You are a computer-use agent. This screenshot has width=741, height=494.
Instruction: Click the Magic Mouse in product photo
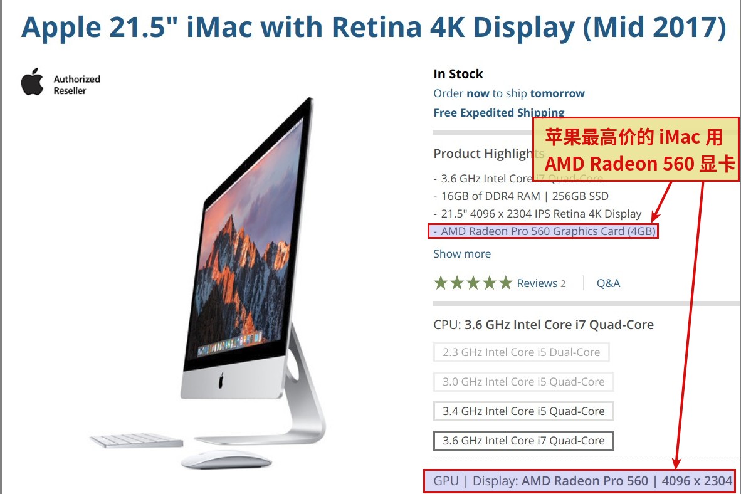(x=226, y=459)
